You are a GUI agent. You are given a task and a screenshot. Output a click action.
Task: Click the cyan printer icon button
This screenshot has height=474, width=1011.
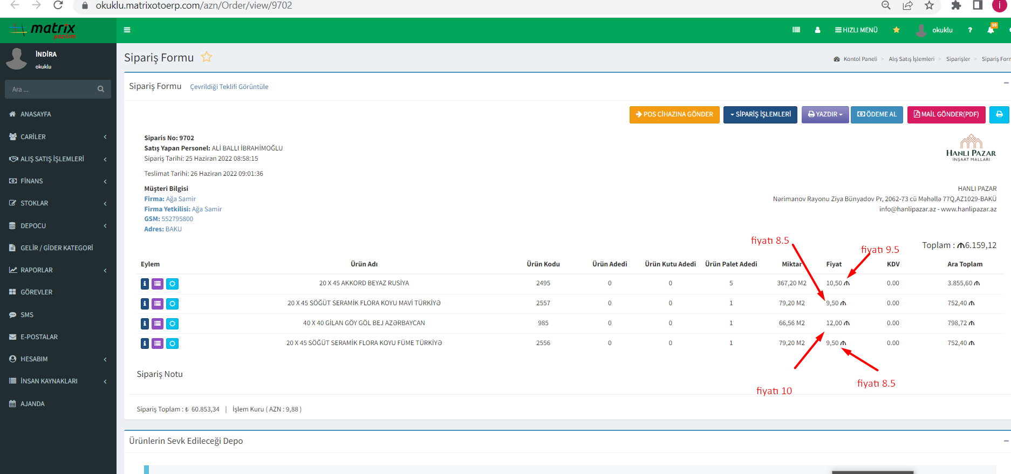pos(999,114)
